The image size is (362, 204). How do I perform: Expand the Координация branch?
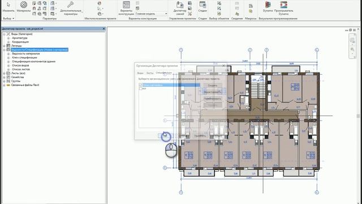click(x=8, y=42)
